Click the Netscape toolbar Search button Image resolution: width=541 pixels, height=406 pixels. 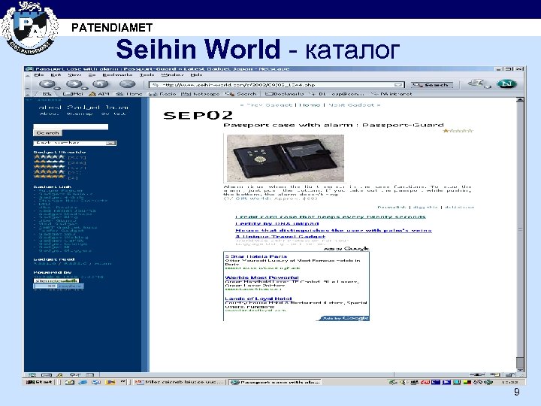click(434, 85)
